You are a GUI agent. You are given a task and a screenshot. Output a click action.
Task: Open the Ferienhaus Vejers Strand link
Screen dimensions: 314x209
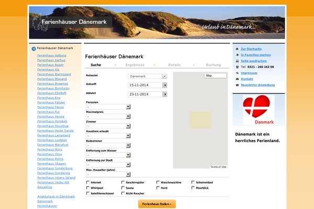(57, 178)
